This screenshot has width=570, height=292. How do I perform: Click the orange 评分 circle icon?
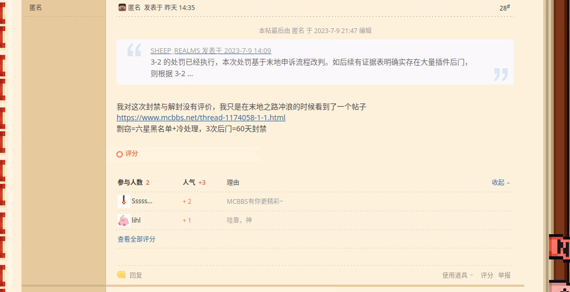pos(119,154)
